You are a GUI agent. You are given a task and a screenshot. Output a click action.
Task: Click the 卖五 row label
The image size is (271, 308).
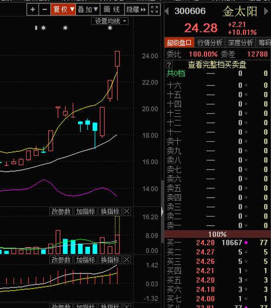tap(174, 188)
